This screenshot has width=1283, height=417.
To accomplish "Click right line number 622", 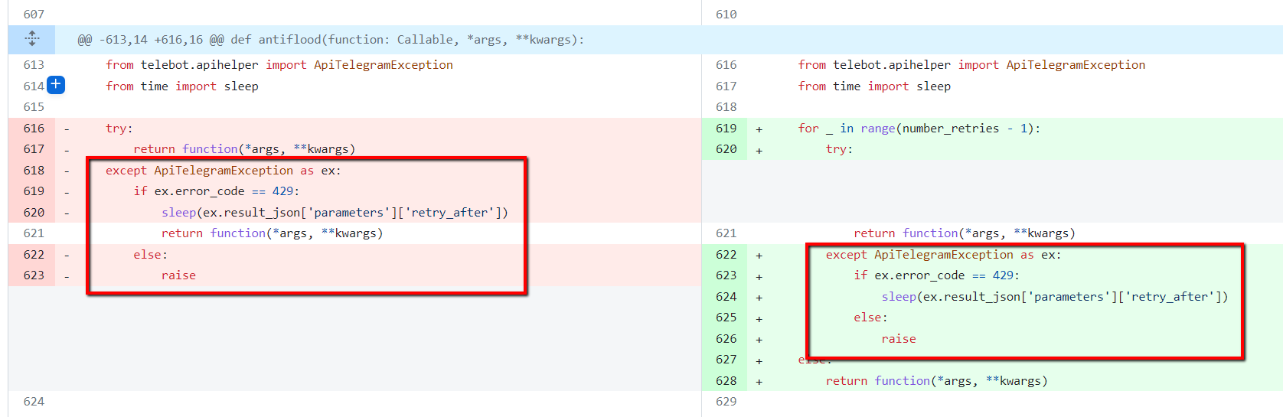I will (726, 255).
